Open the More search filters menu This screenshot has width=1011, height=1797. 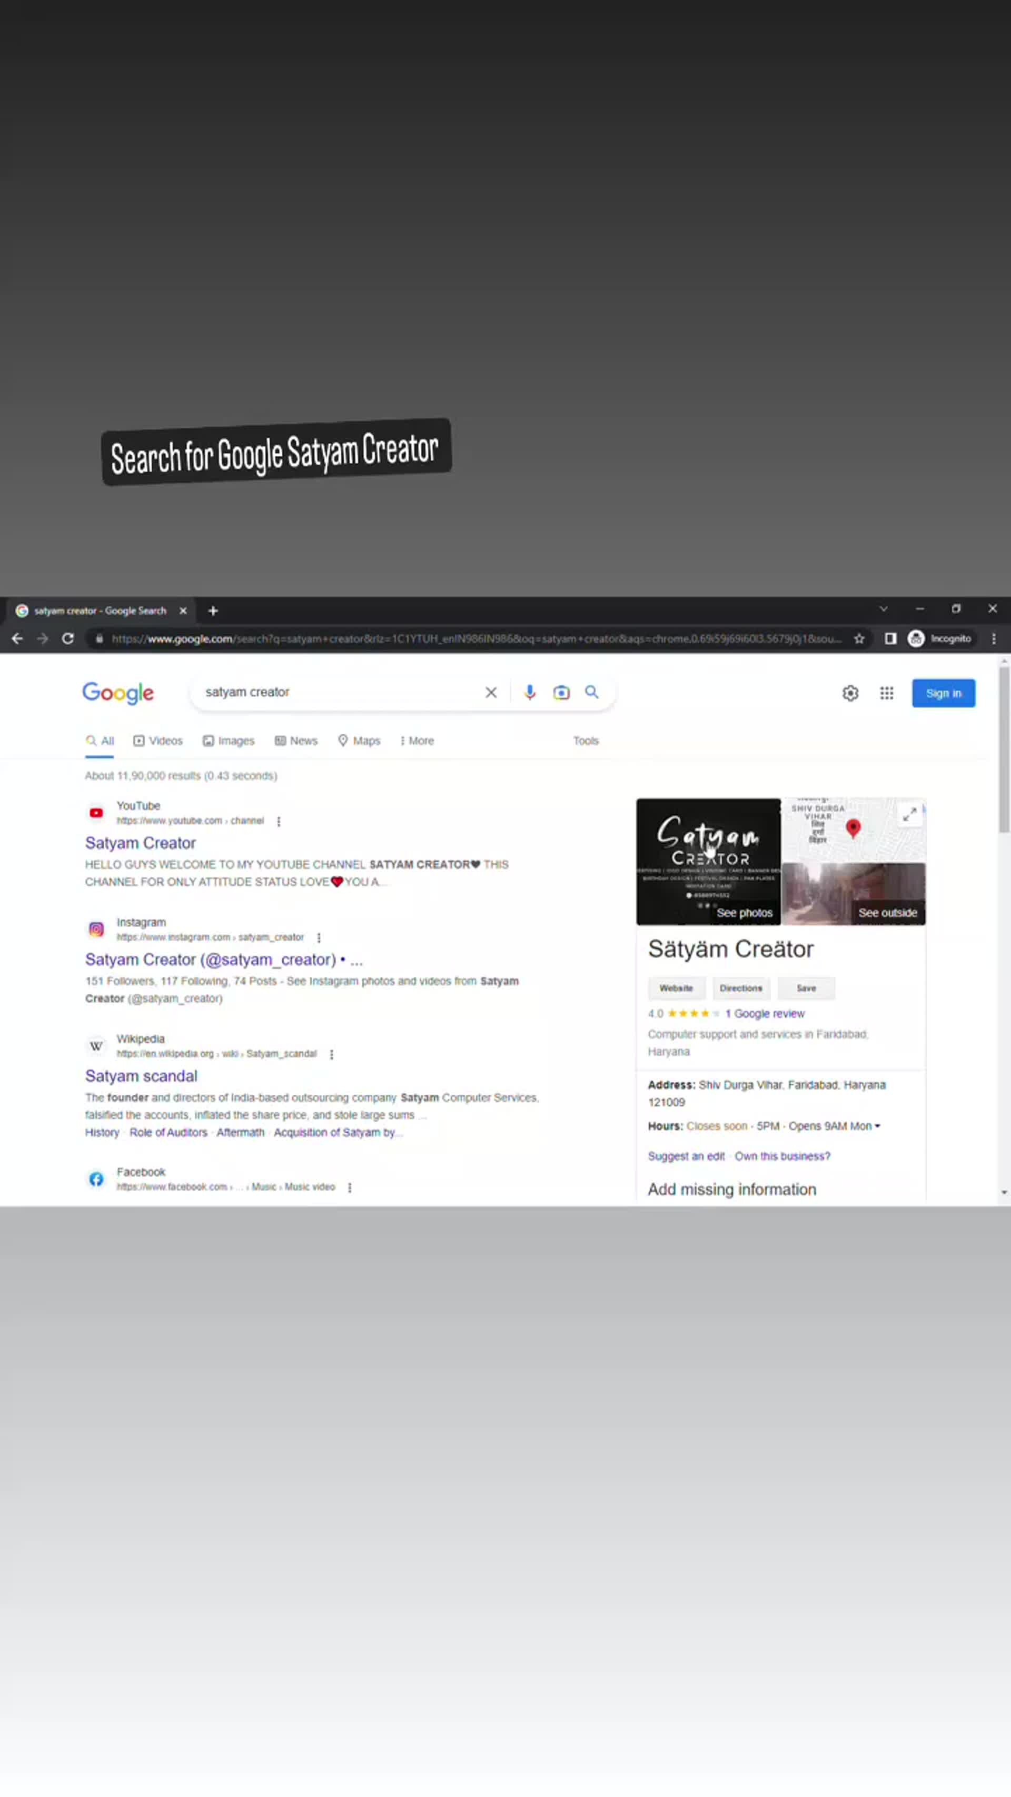[x=417, y=741]
